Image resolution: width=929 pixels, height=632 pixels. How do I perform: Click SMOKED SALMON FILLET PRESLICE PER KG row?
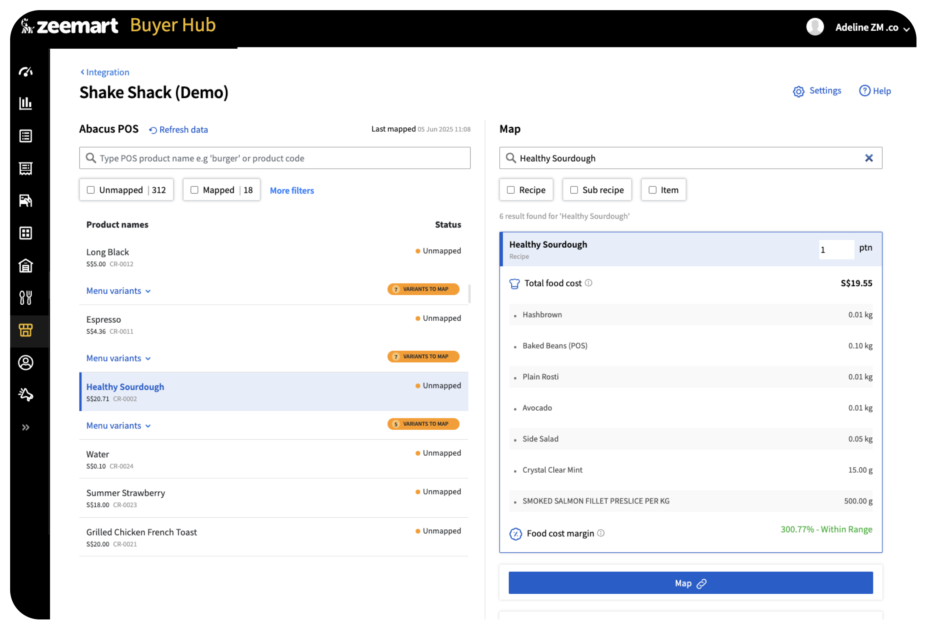(691, 501)
